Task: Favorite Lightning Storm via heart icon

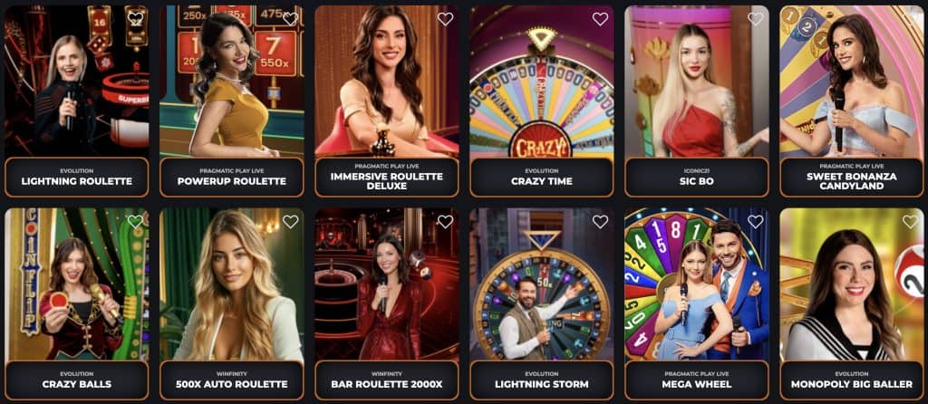Action: (x=600, y=222)
